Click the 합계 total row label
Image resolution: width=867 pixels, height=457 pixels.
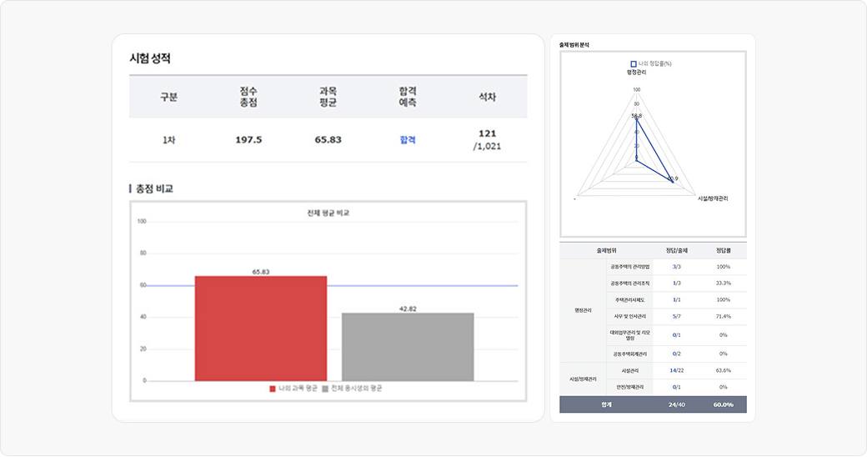pos(605,404)
